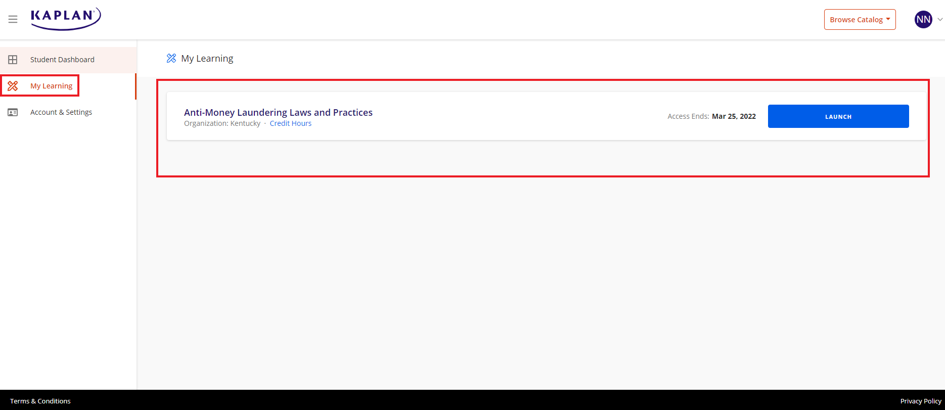Screen dimensions: 945x410
Task: Click the Organization: Kentucky text
Action: (222, 123)
